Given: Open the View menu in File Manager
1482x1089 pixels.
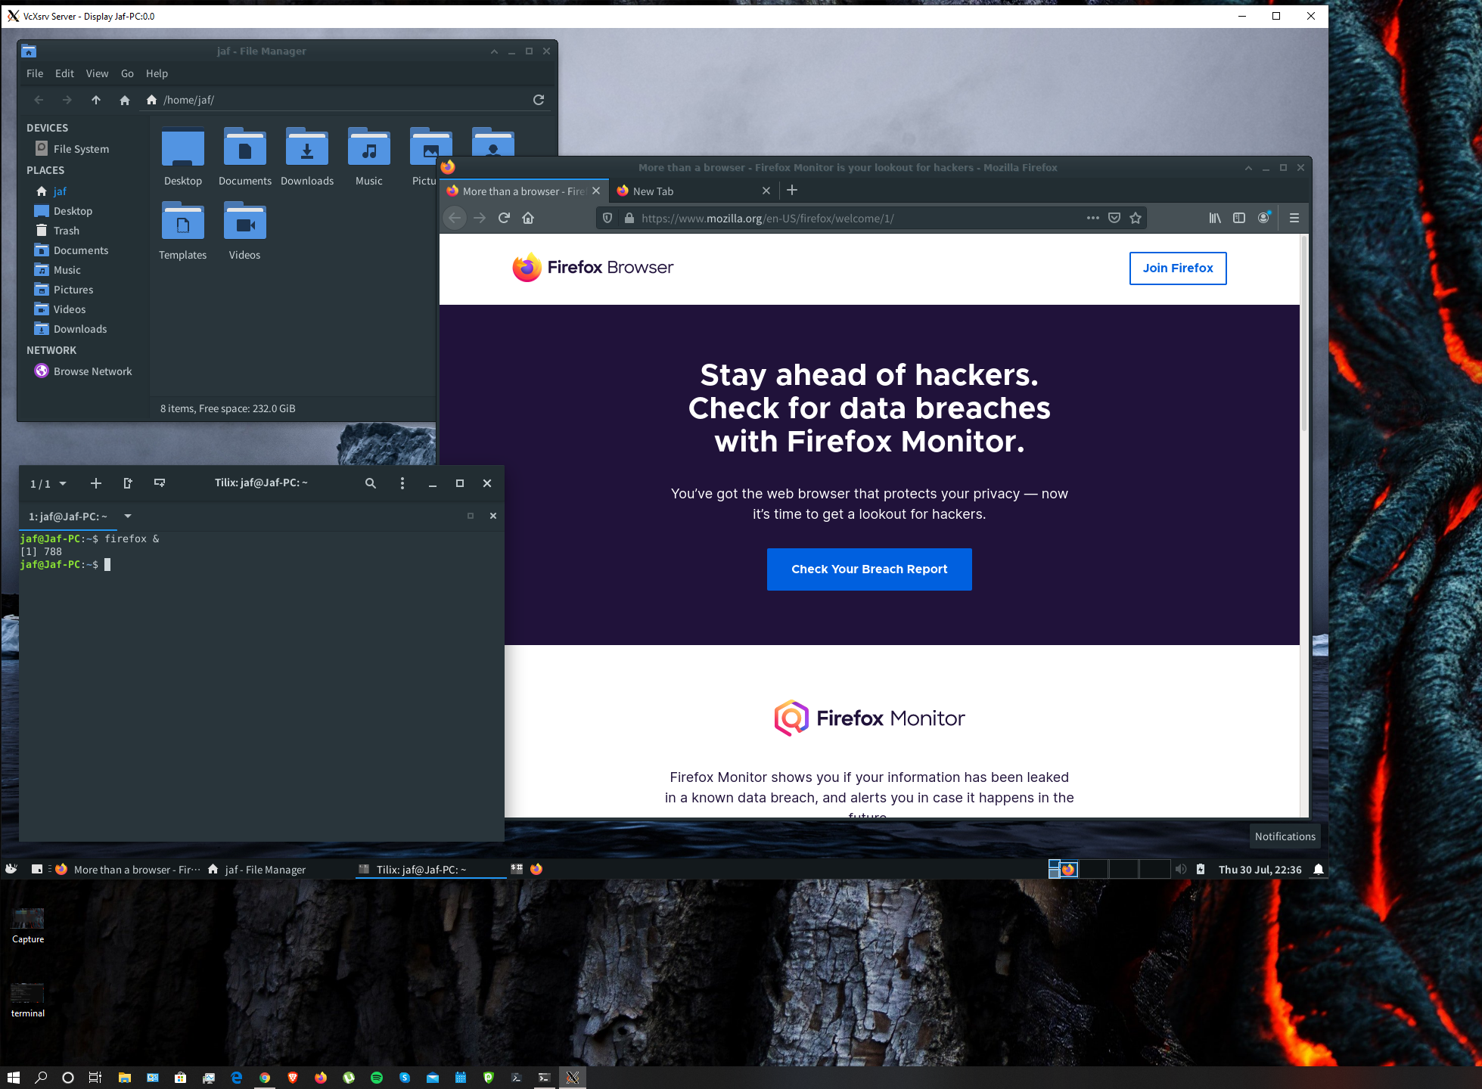Looking at the screenshot, I should pyautogui.click(x=97, y=73).
